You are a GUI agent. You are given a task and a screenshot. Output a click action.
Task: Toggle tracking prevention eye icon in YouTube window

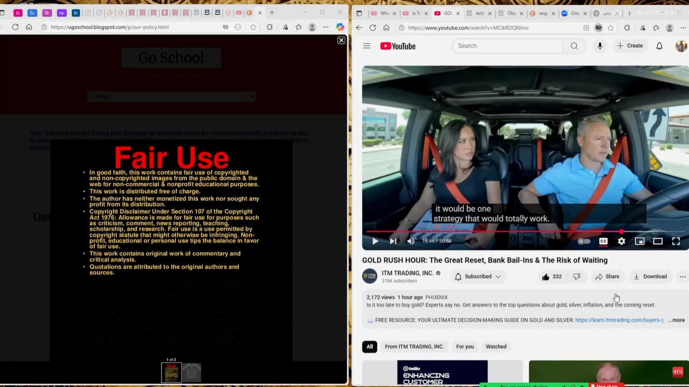(x=599, y=27)
